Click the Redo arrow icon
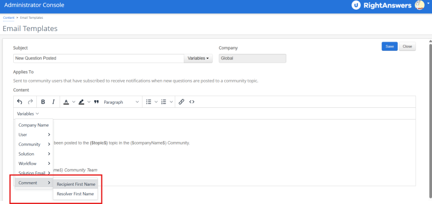Image resolution: width=432 pixels, height=204 pixels. point(30,102)
